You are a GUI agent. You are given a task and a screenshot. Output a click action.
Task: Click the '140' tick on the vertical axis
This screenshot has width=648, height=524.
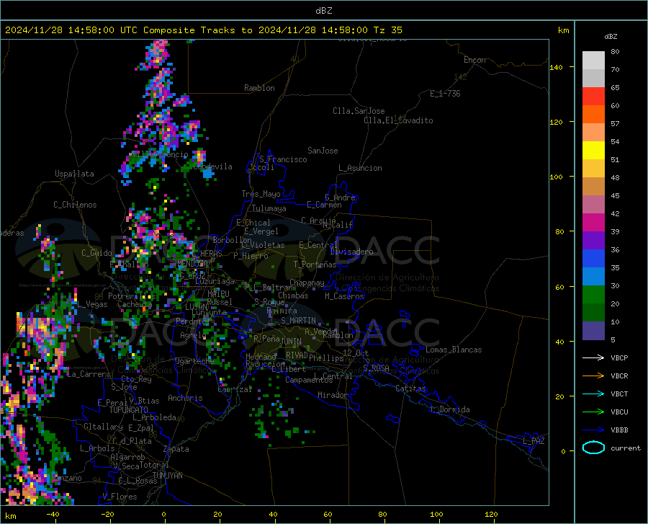[x=556, y=67]
